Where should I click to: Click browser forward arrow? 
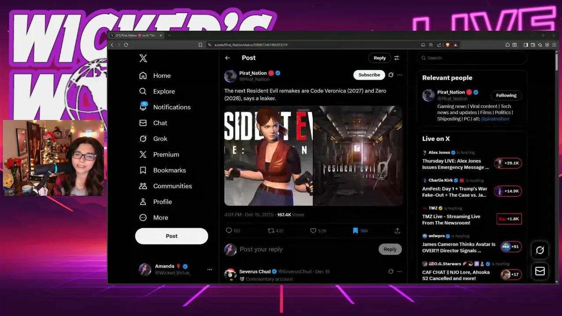point(119,45)
